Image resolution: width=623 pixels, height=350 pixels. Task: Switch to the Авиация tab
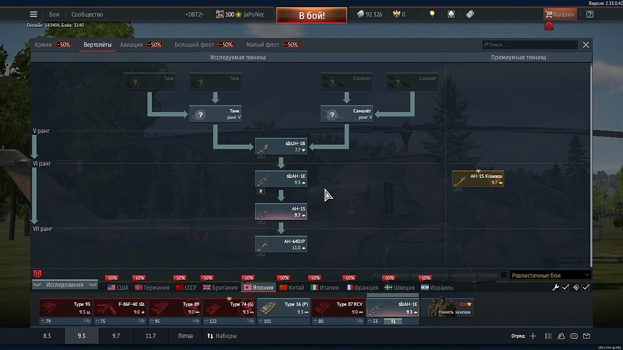[x=131, y=44]
